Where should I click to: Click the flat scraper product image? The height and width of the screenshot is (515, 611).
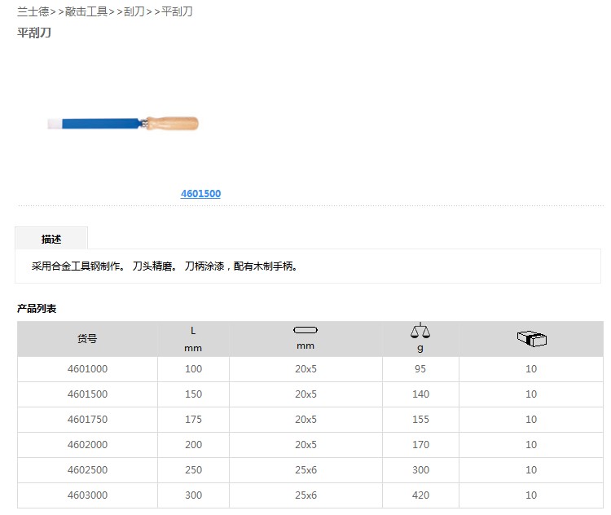point(122,124)
